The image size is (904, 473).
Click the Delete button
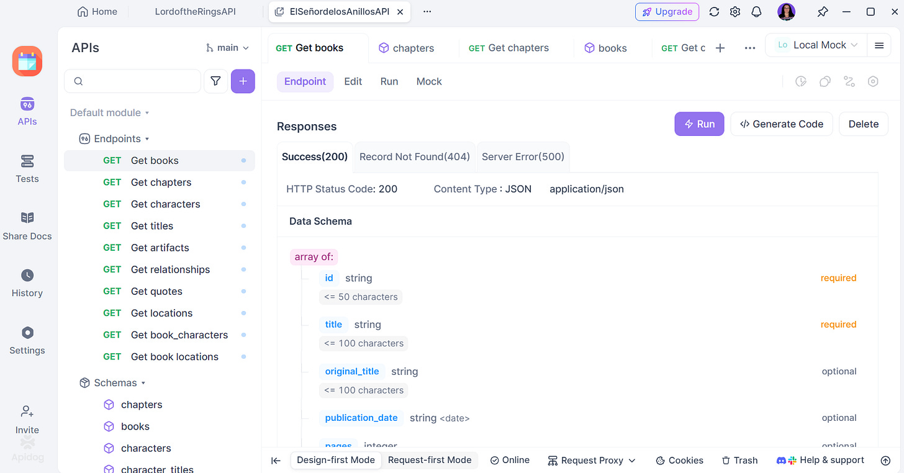[x=864, y=124]
